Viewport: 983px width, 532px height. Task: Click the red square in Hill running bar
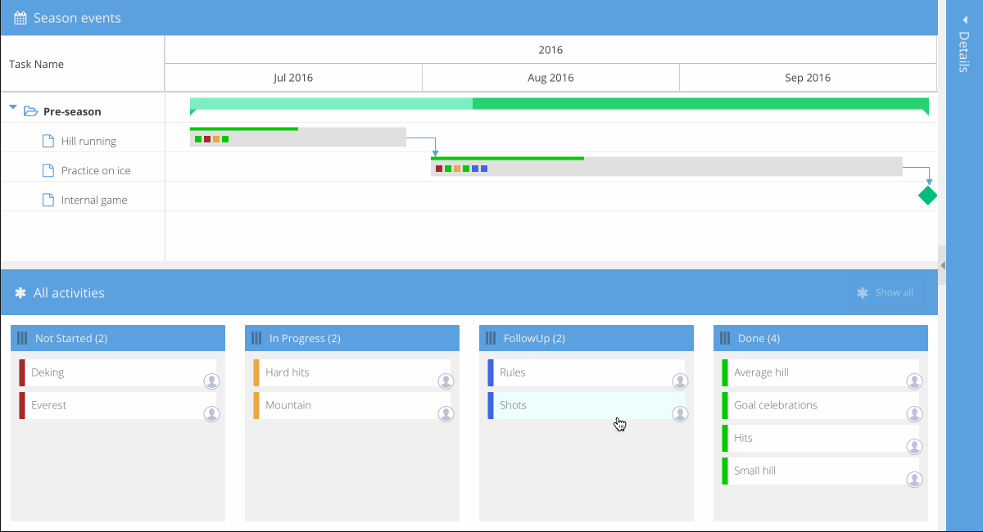coord(207,139)
